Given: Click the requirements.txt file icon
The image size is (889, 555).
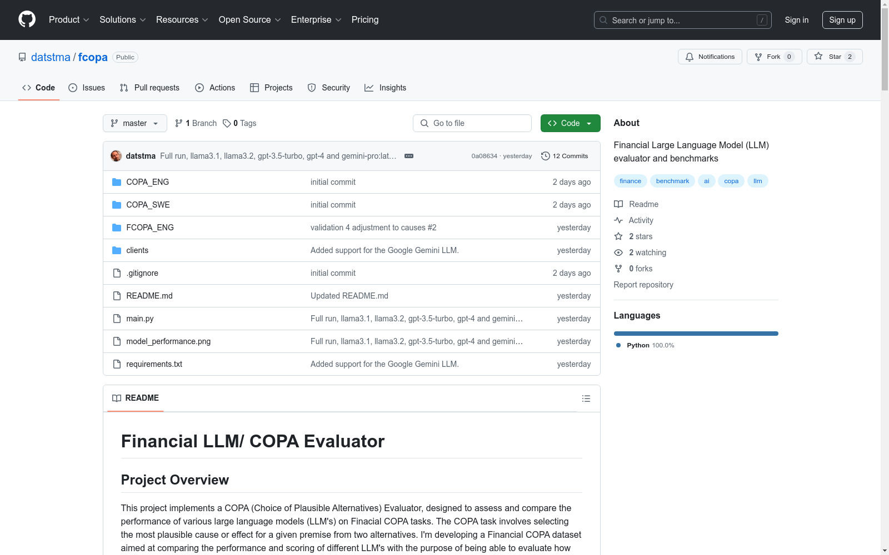Looking at the screenshot, I should [x=117, y=364].
